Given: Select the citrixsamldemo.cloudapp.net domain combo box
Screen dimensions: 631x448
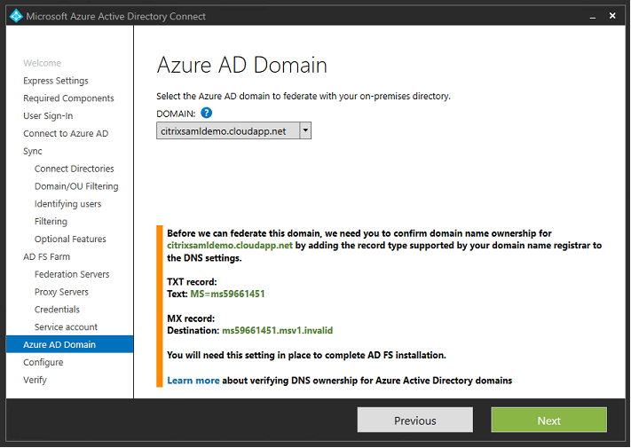Looking at the screenshot, I should click(x=227, y=130).
